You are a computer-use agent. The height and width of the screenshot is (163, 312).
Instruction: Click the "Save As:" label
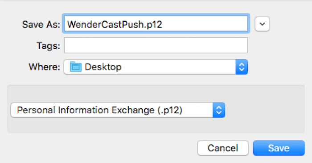click(41, 24)
